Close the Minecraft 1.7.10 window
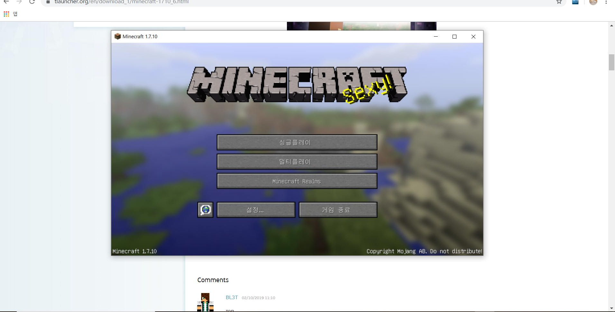 (x=473, y=37)
